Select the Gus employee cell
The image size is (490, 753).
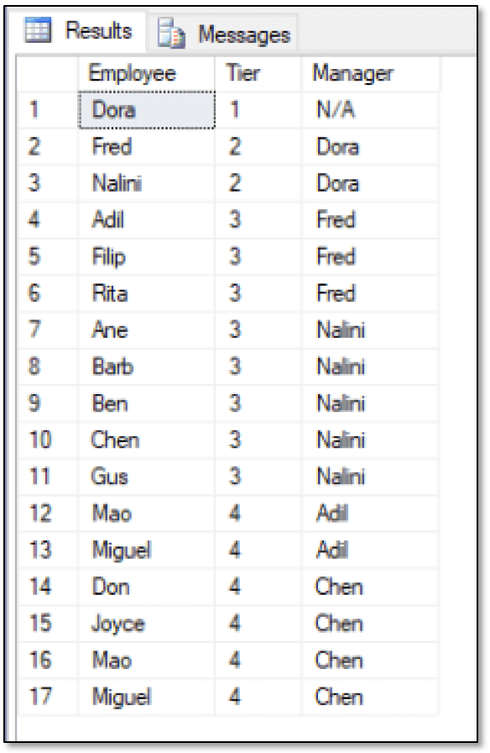point(147,477)
